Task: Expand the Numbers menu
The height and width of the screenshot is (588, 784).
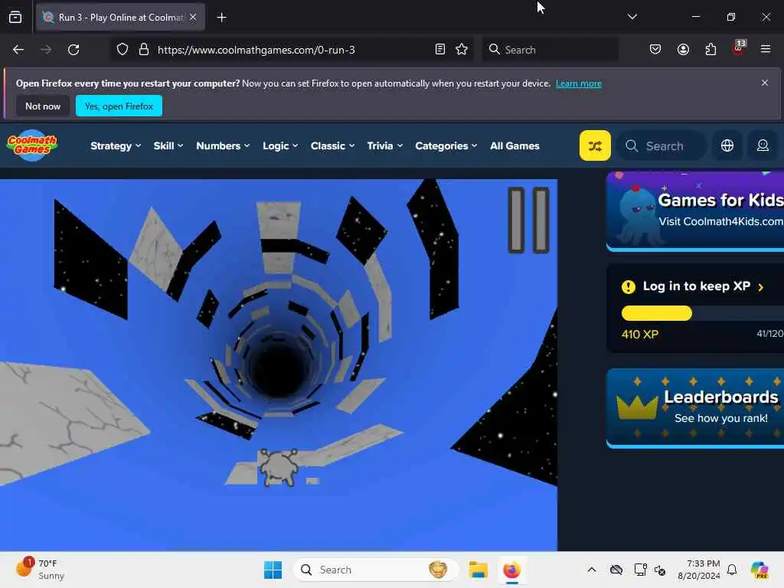Action: (223, 146)
